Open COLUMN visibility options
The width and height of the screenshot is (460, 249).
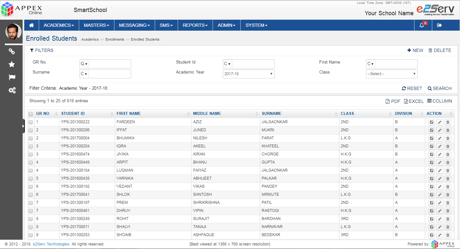coord(440,101)
